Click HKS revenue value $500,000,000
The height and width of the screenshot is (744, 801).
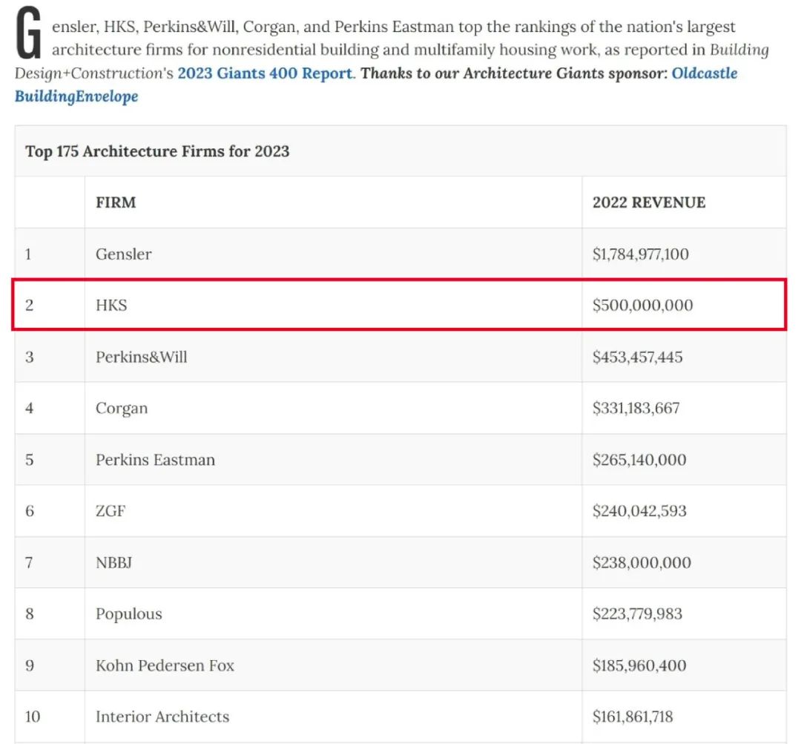coord(642,305)
